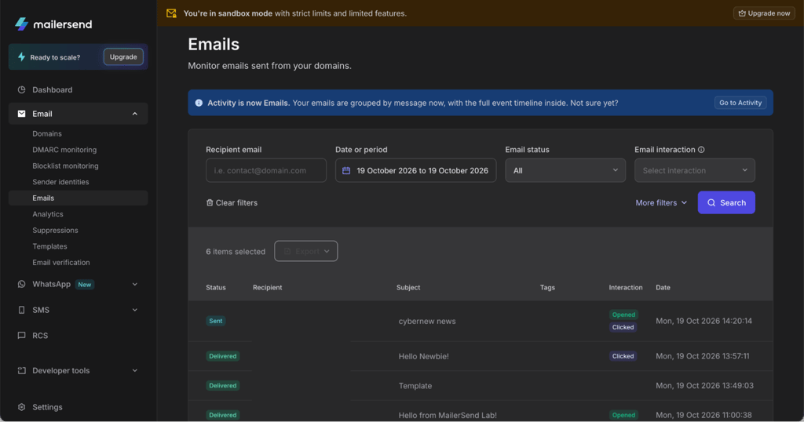Click the Status column header
This screenshot has height=422, width=804.
click(x=216, y=288)
